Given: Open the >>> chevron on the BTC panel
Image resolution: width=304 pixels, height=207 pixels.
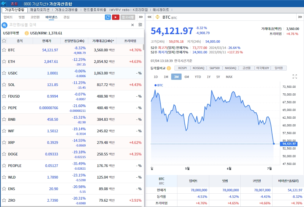Looking at the screenshot, I should pos(300,17).
